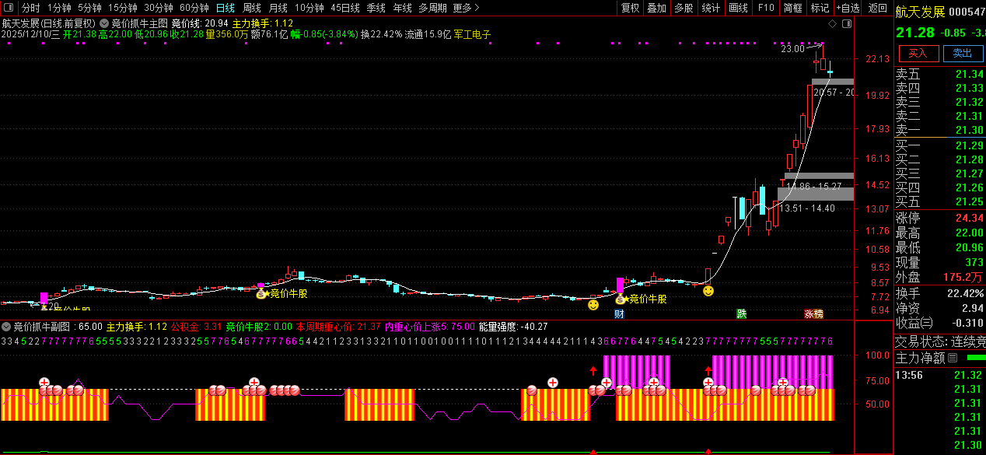
Task: Click the money bag beside the right 竞价牛股 label
Action: 621,299
